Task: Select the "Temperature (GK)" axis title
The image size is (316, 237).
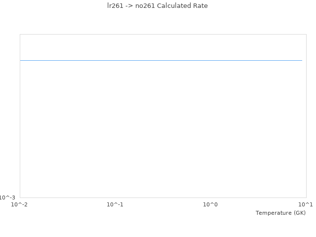Action: [280, 213]
